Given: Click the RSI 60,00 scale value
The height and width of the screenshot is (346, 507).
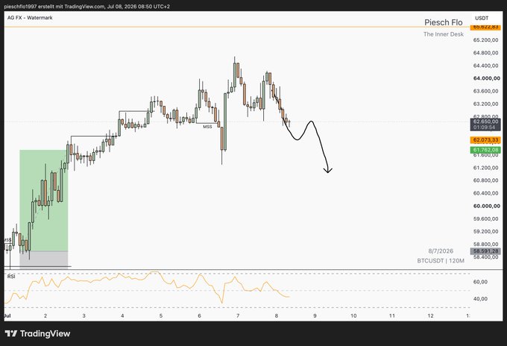Looking at the screenshot, I should (x=480, y=282).
